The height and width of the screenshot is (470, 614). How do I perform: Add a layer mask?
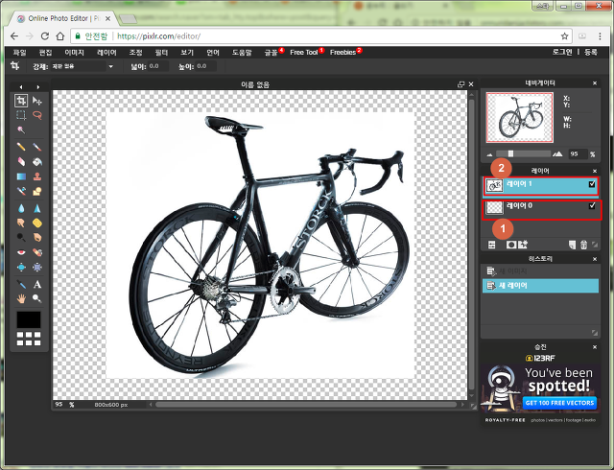pyautogui.click(x=511, y=245)
